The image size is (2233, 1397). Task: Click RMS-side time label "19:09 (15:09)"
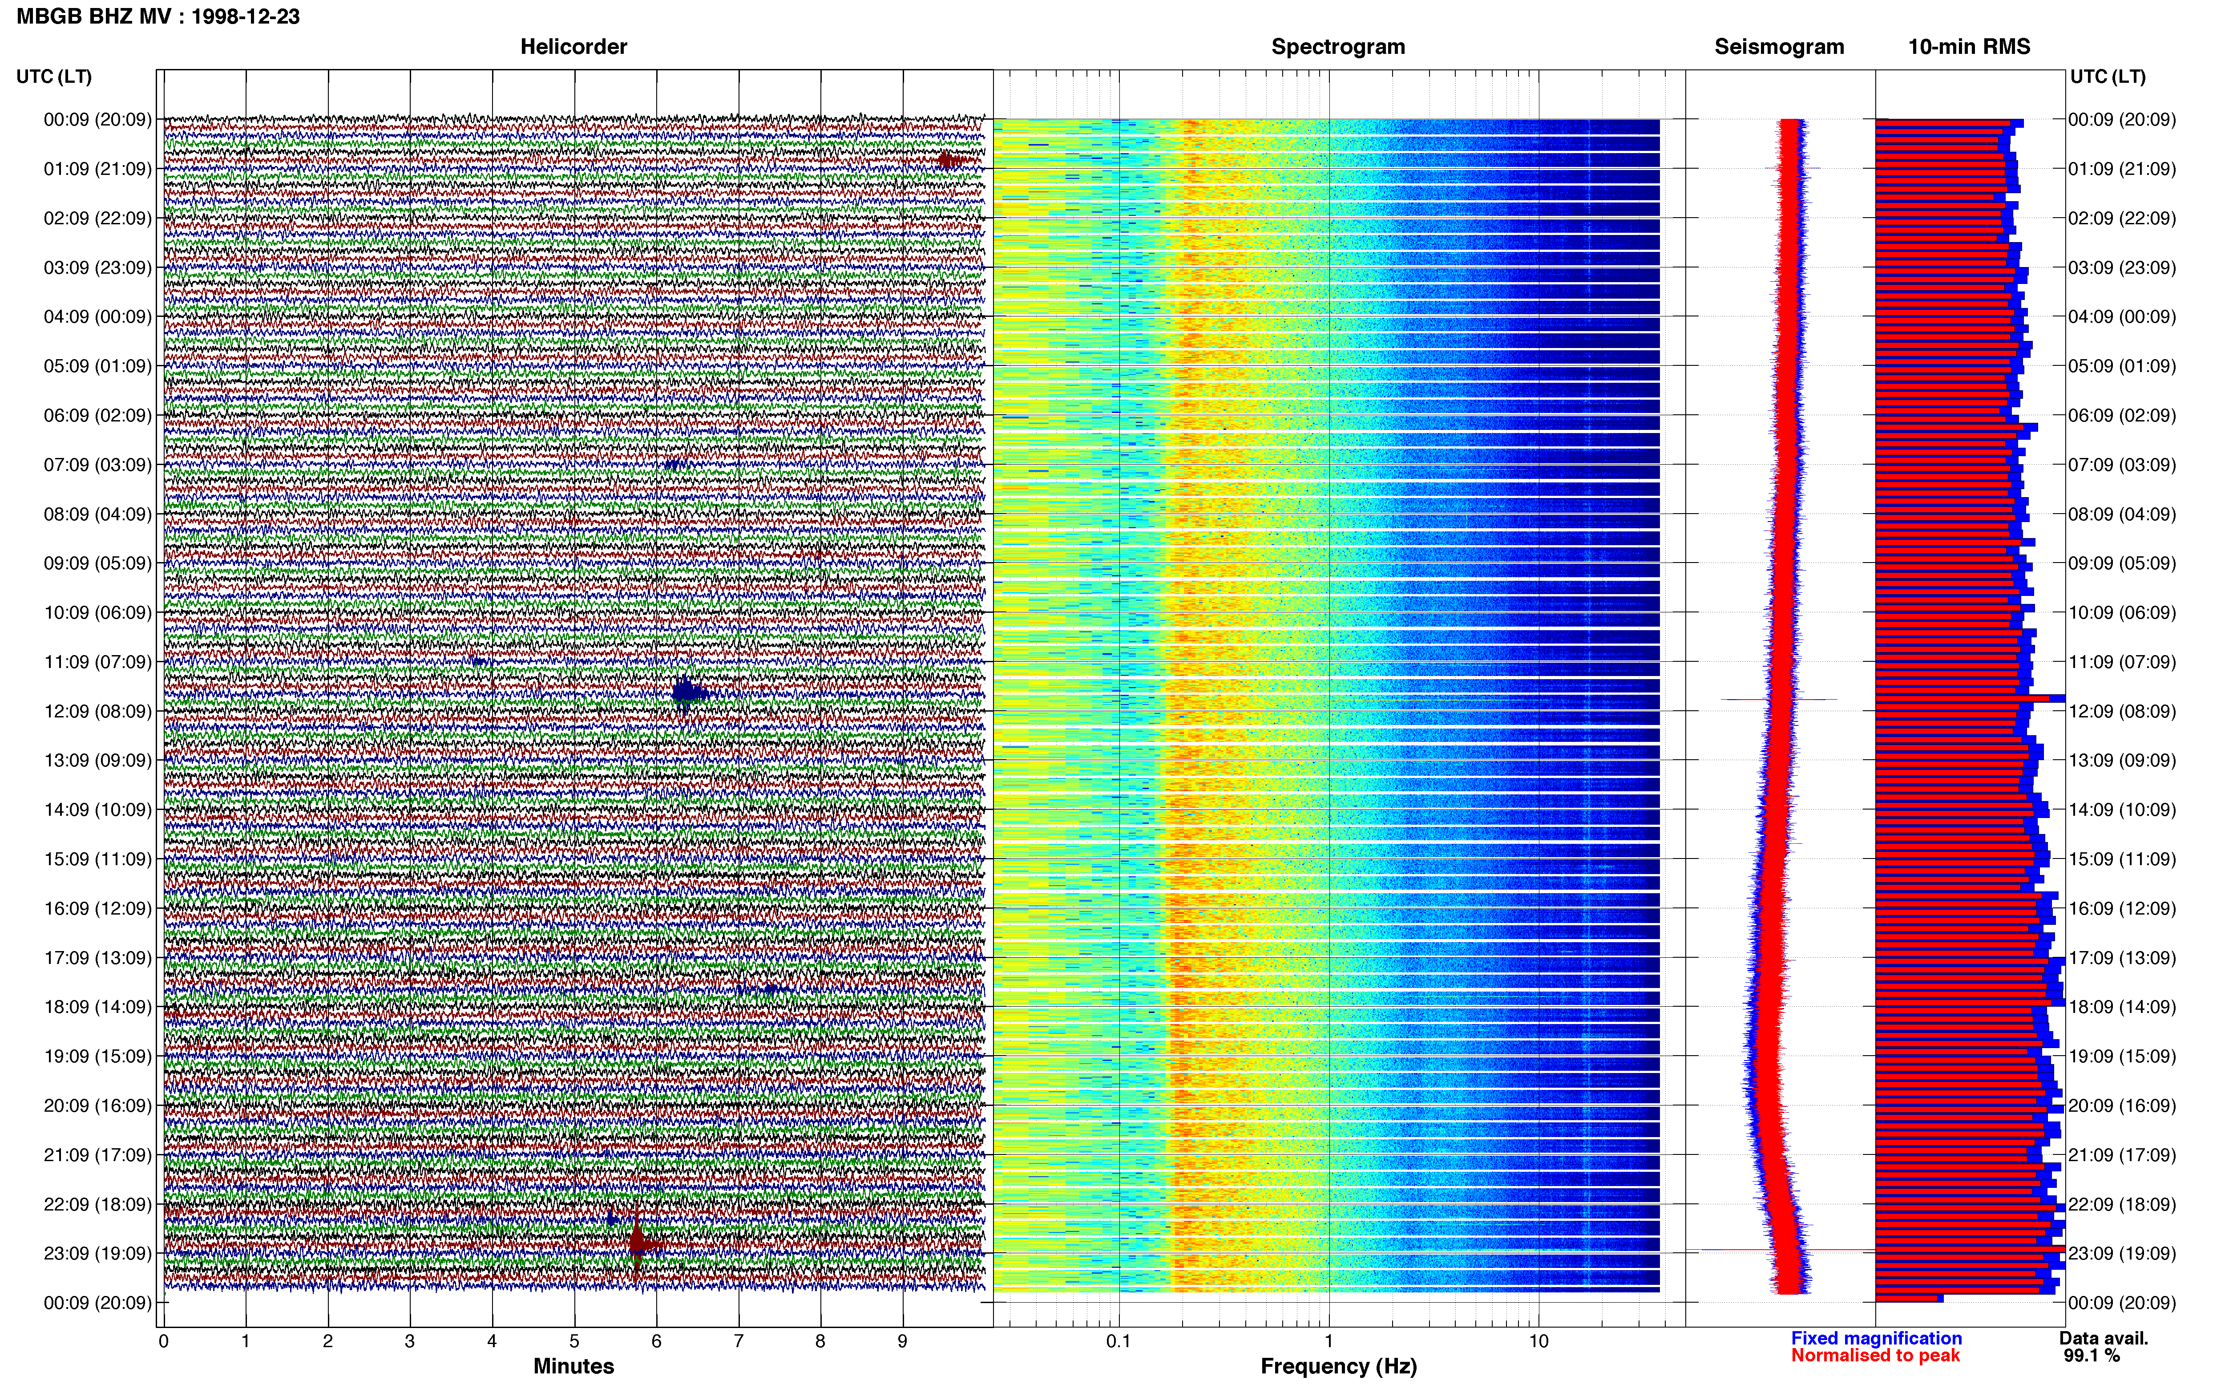[x=2122, y=1056]
